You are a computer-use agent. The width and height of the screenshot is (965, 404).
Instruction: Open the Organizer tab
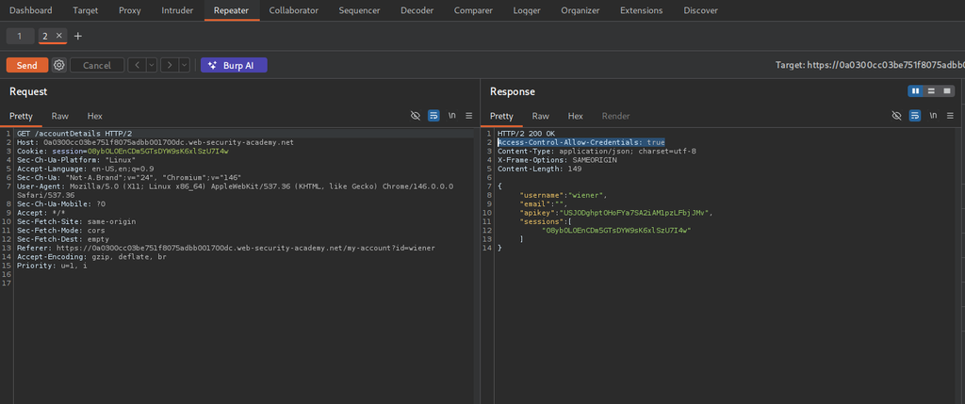pyautogui.click(x=581, y=10)
